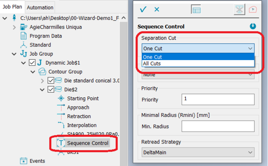268x166 pixels.
Task: Toggle the Dynamic Job$1 checkbox
Action: [x=32, y=63]
